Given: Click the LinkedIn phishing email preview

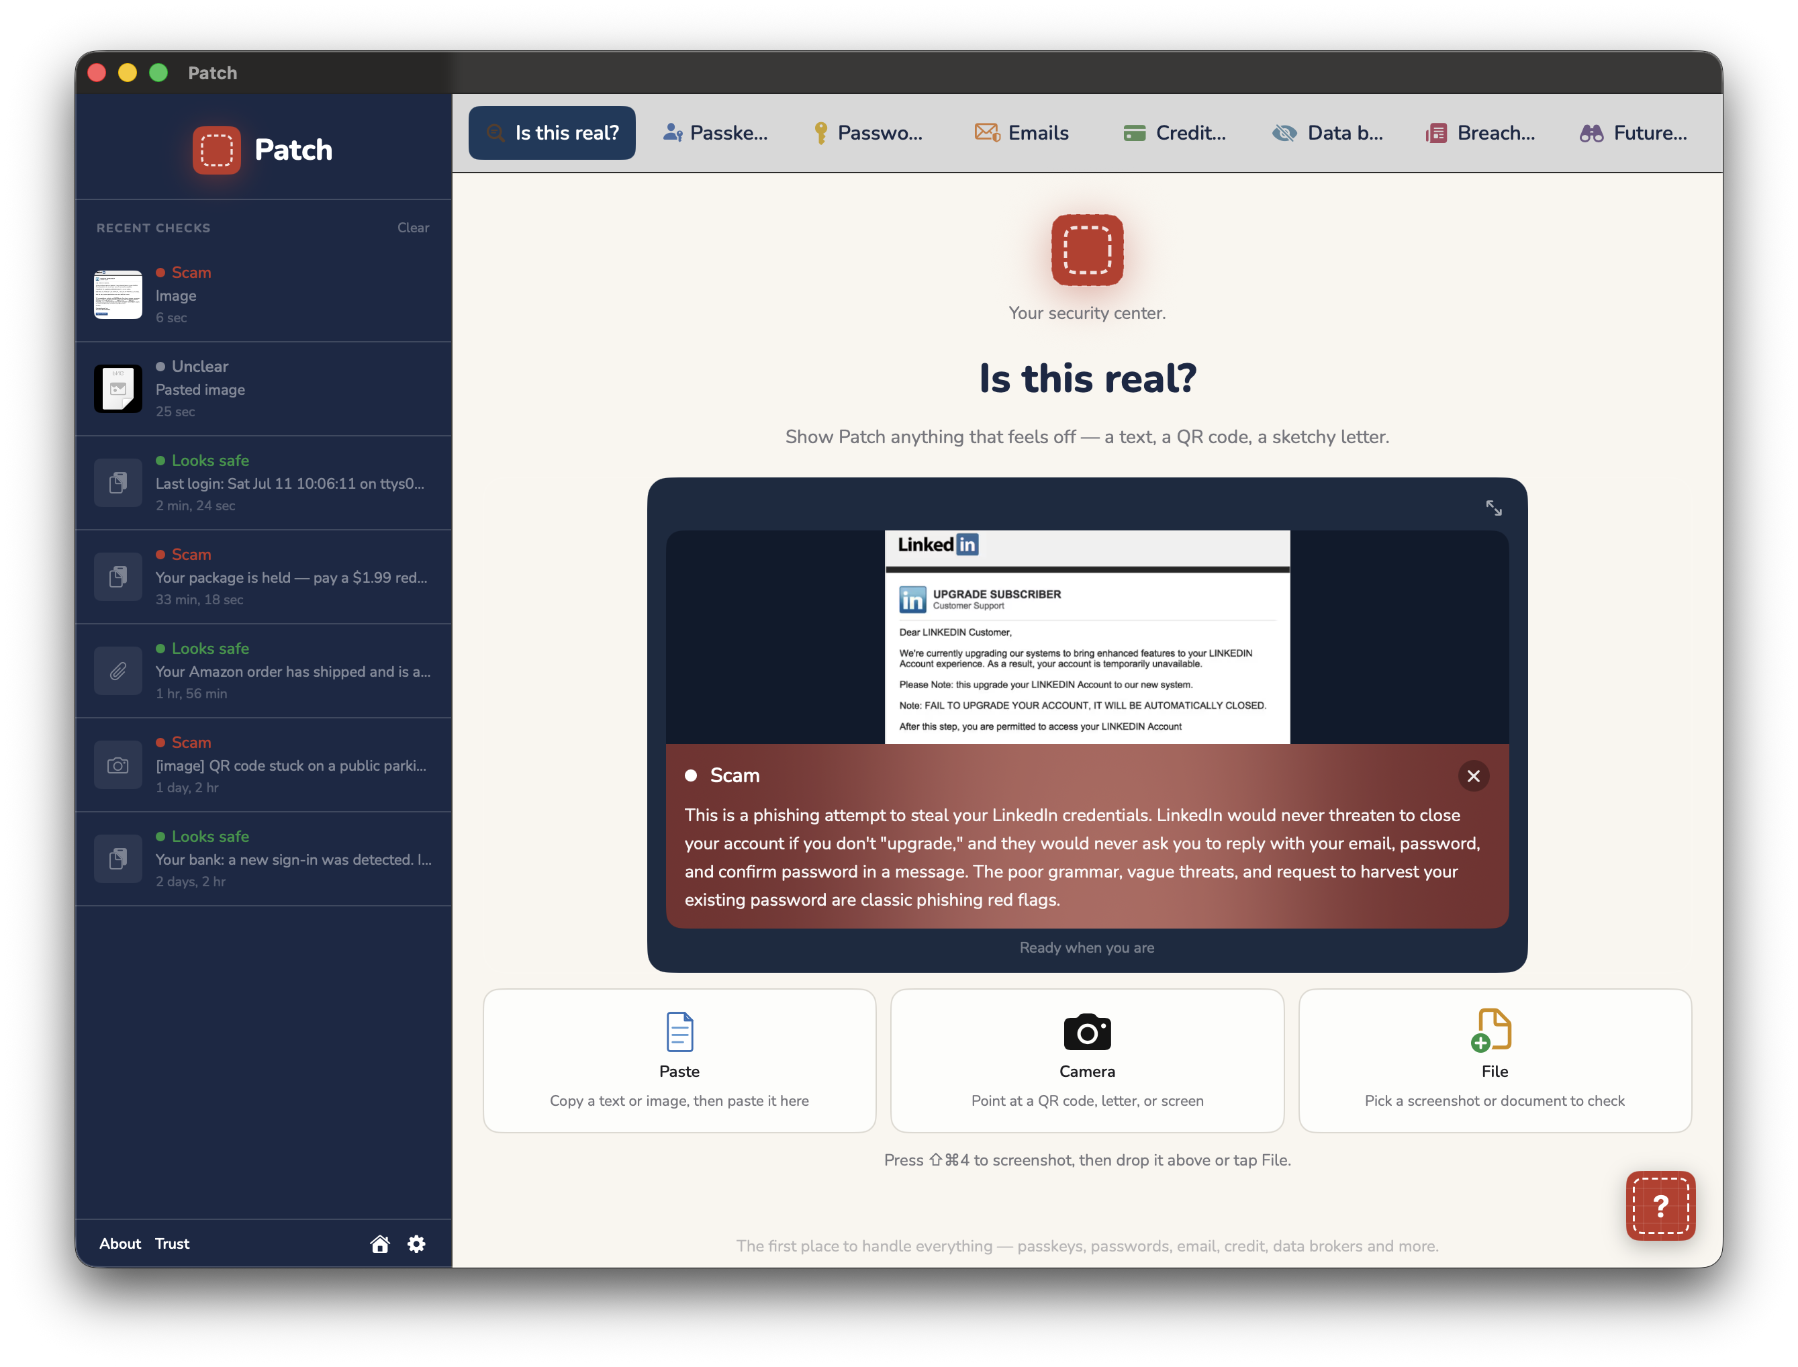Looking at the screenshot, I should coord(1086,637).
